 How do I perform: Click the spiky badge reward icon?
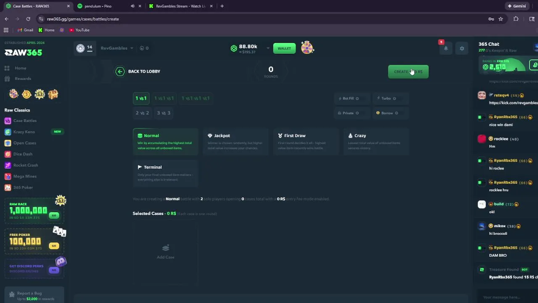point(40,94)
